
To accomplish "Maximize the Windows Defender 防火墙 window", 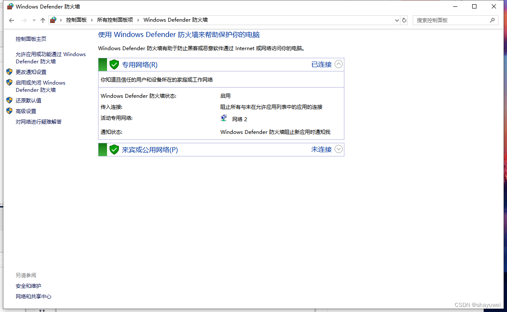I will point(474,6).
